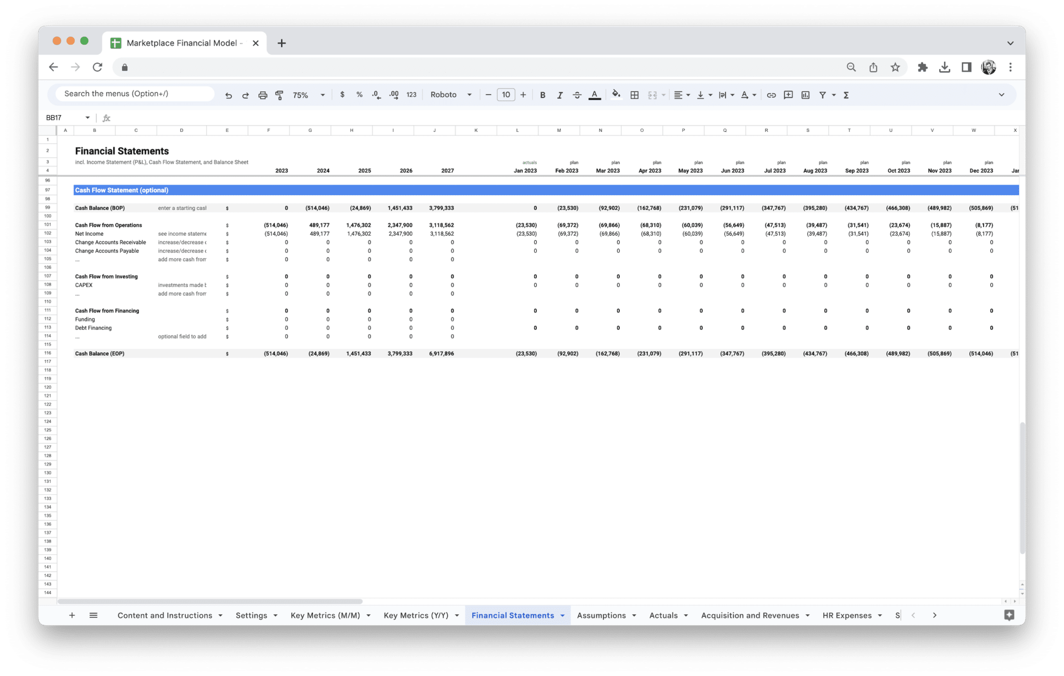Open the Roboto font family dropdown
This screenshot has width=1064, height=676.
(449, 94)
